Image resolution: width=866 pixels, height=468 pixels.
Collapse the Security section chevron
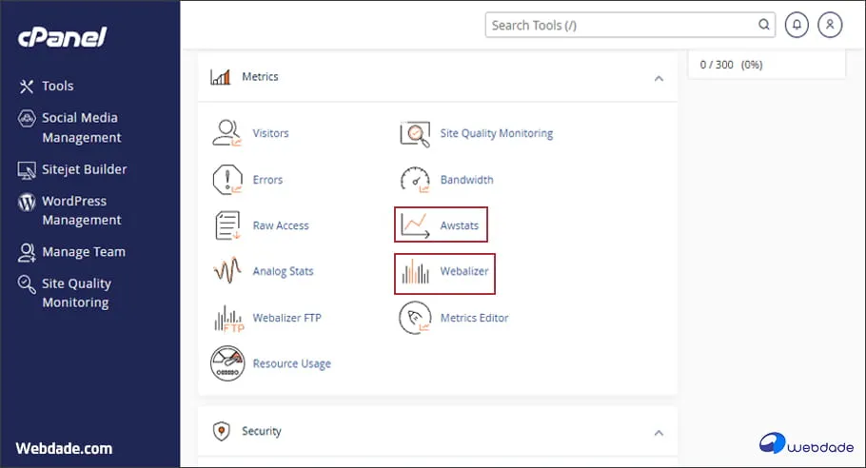pos(659,432)
